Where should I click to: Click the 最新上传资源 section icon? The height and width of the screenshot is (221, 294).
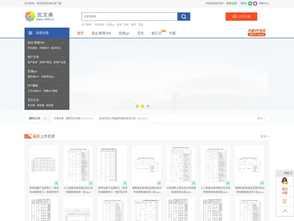28,136
